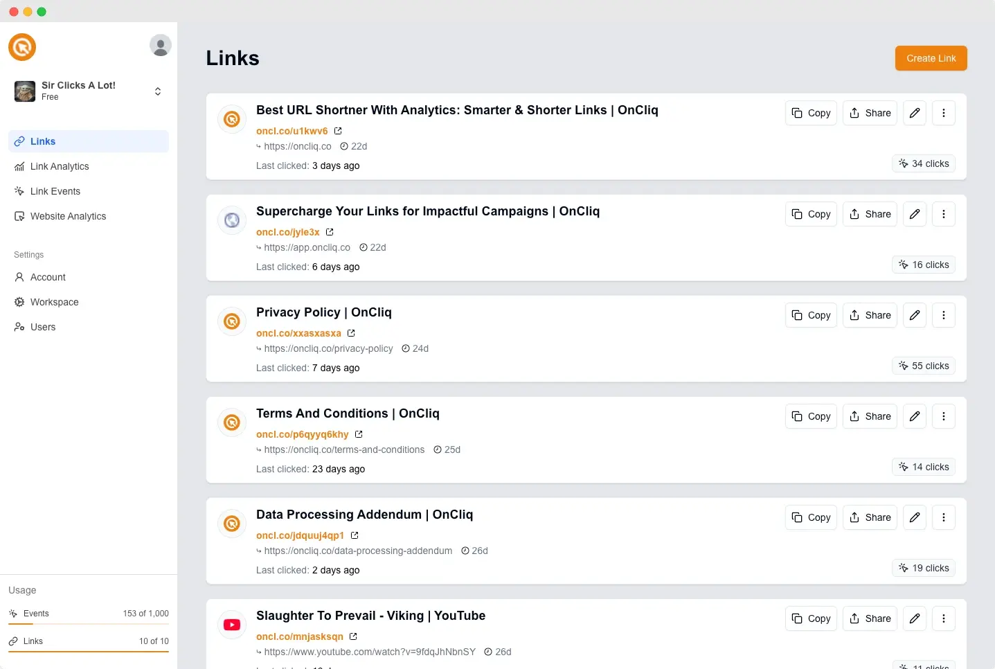Screen dimensions: 995x669
Task: Navigate to Website Analytics
Action: pos(89,216)
